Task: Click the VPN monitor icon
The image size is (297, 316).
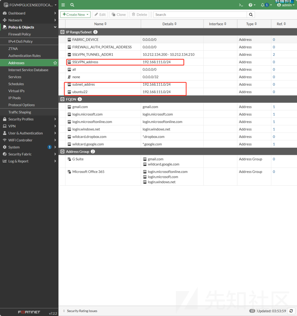Action: 5,126
